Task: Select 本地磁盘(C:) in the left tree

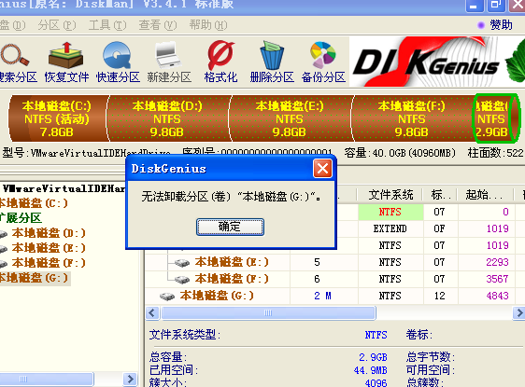Action: coord(34,203)
